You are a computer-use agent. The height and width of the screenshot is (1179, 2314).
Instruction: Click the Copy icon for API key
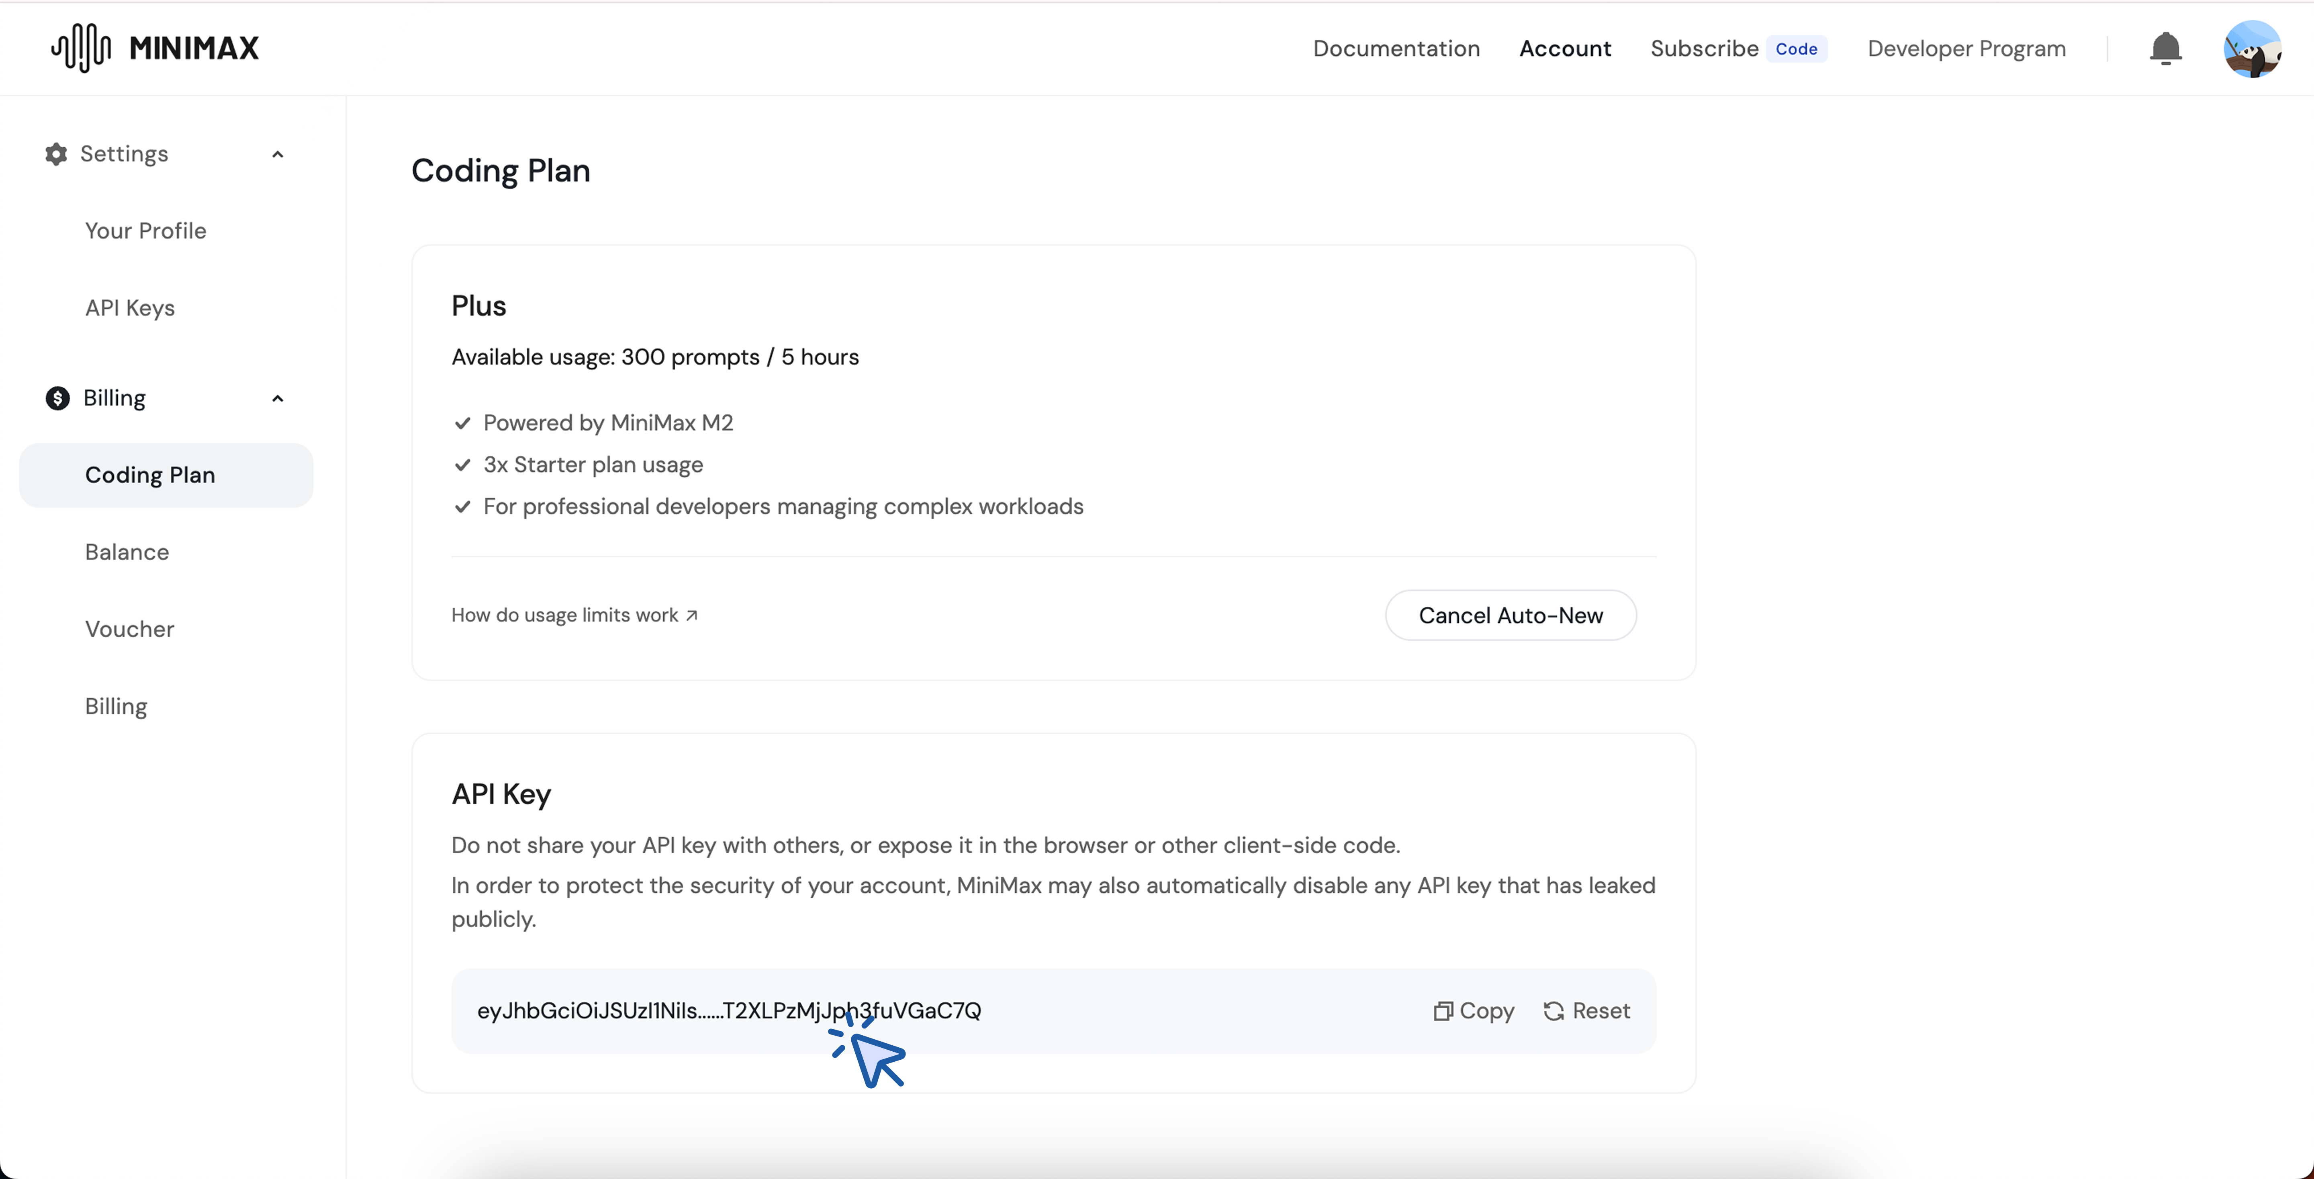[1443, 1011]
